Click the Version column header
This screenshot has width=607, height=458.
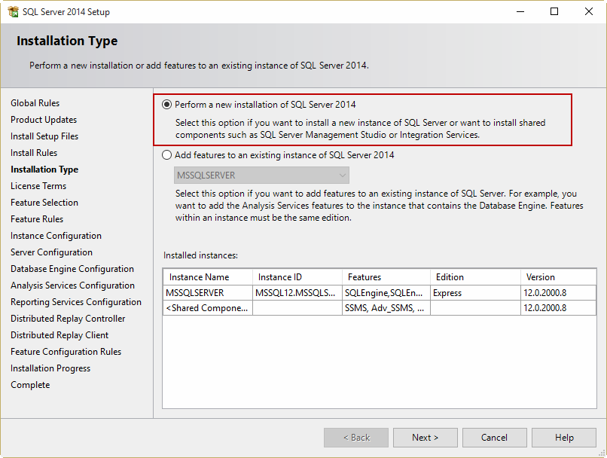click(x=557, y=277)
